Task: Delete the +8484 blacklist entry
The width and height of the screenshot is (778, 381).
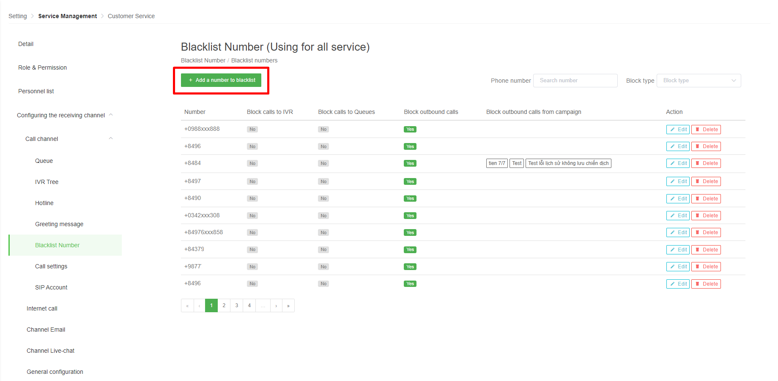Action: [x=706, y=163]
